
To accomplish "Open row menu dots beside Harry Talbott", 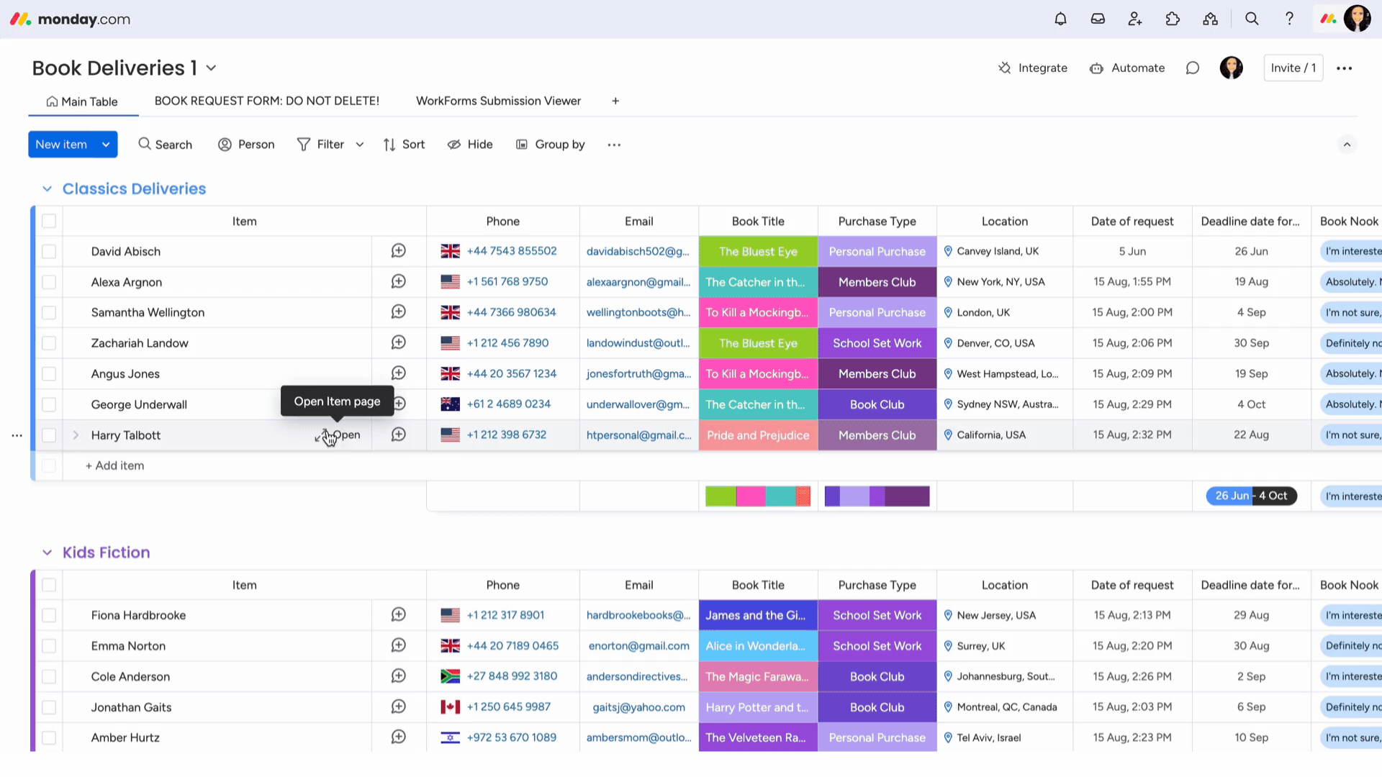I will [x=17, y=436].
